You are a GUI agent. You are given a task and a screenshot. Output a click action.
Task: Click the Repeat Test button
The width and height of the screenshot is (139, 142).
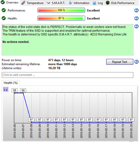pos(120,62)
